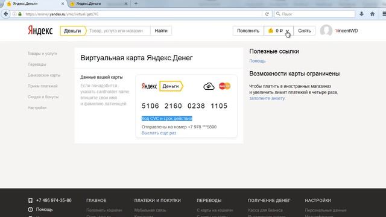Go to browser home page icon
Viewport: 386px width, 217px height.
tap(373, 14)
